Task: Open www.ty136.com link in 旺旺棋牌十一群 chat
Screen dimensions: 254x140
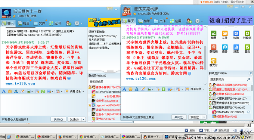Action: pos(20,84)
